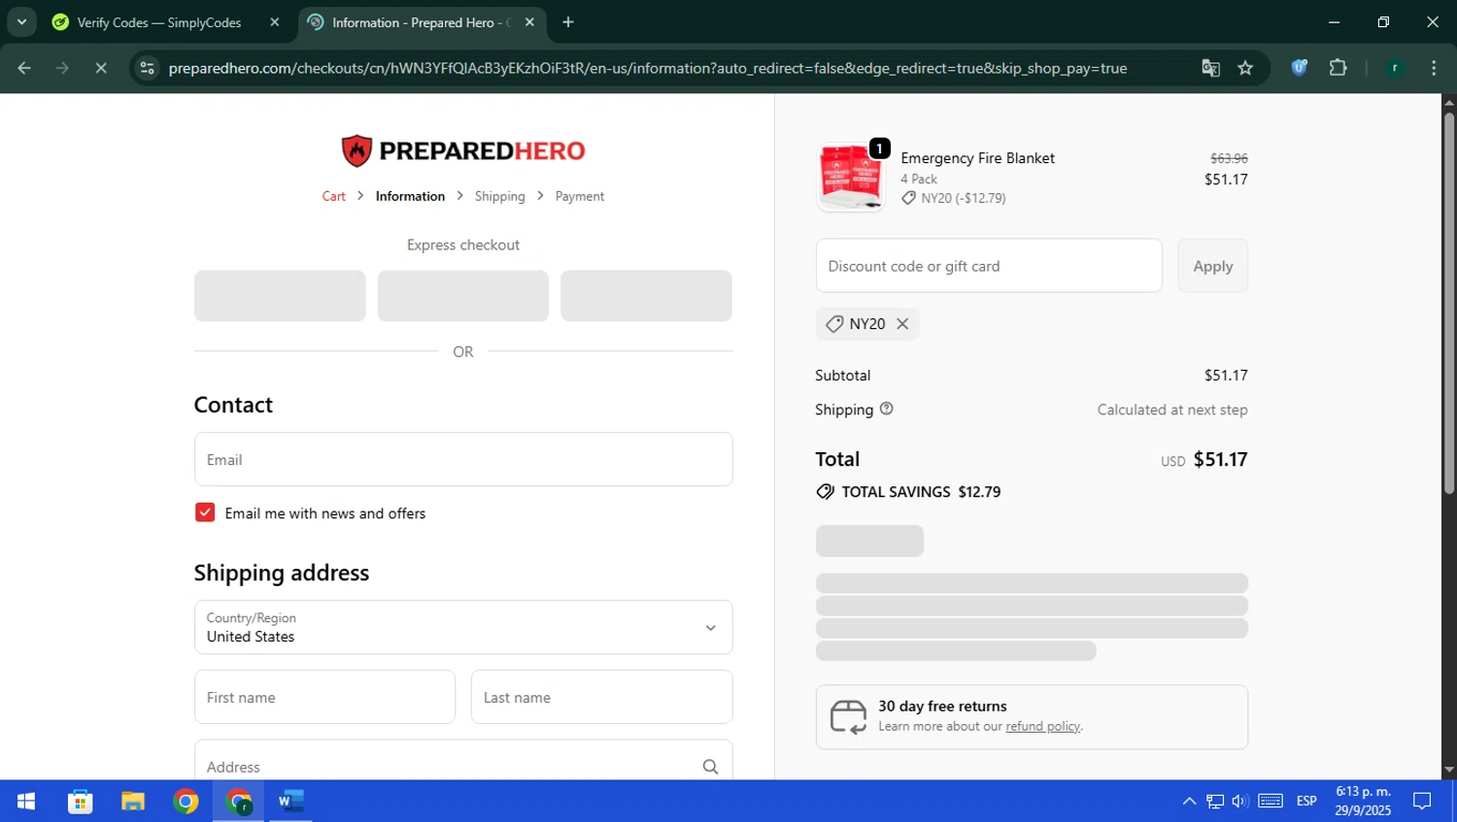Open Microsoft Word from taskbar

pos(290,802)
